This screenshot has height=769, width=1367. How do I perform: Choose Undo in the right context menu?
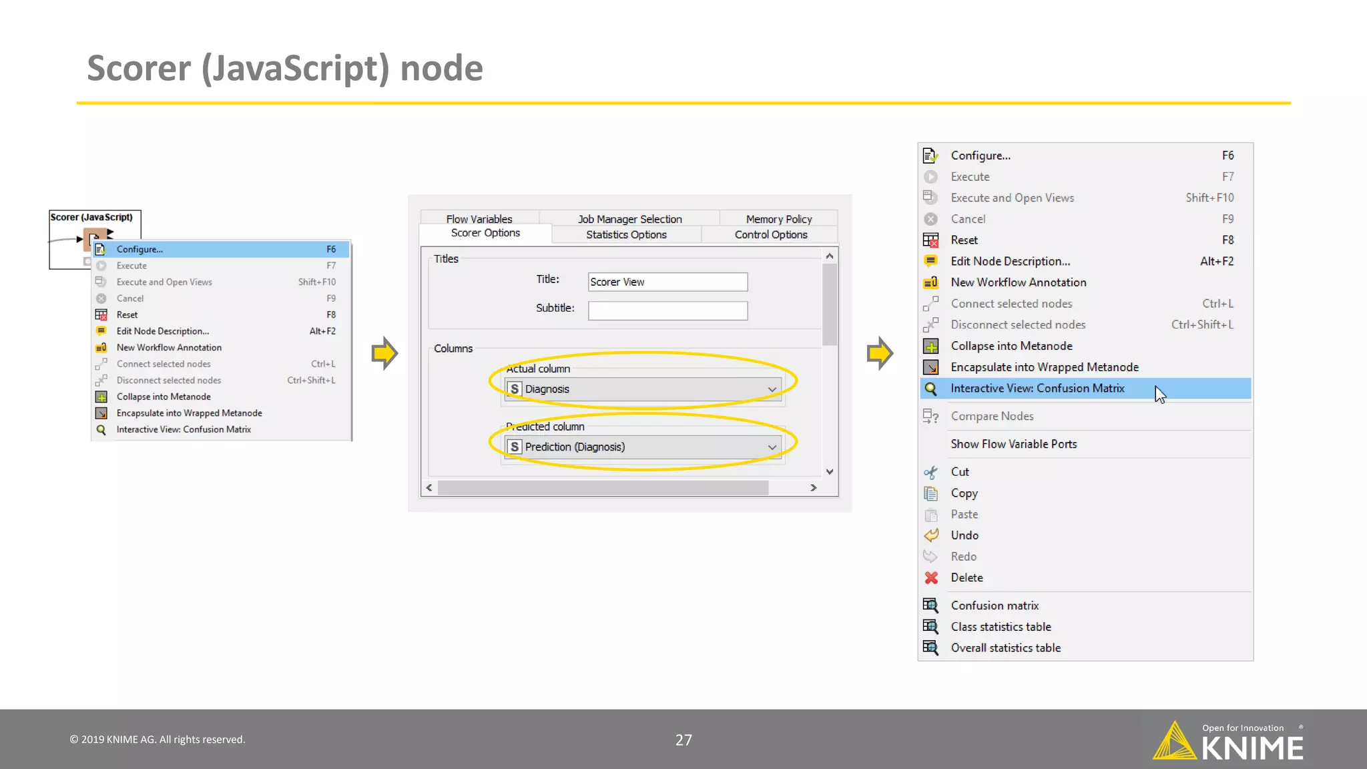[1085, 535]
